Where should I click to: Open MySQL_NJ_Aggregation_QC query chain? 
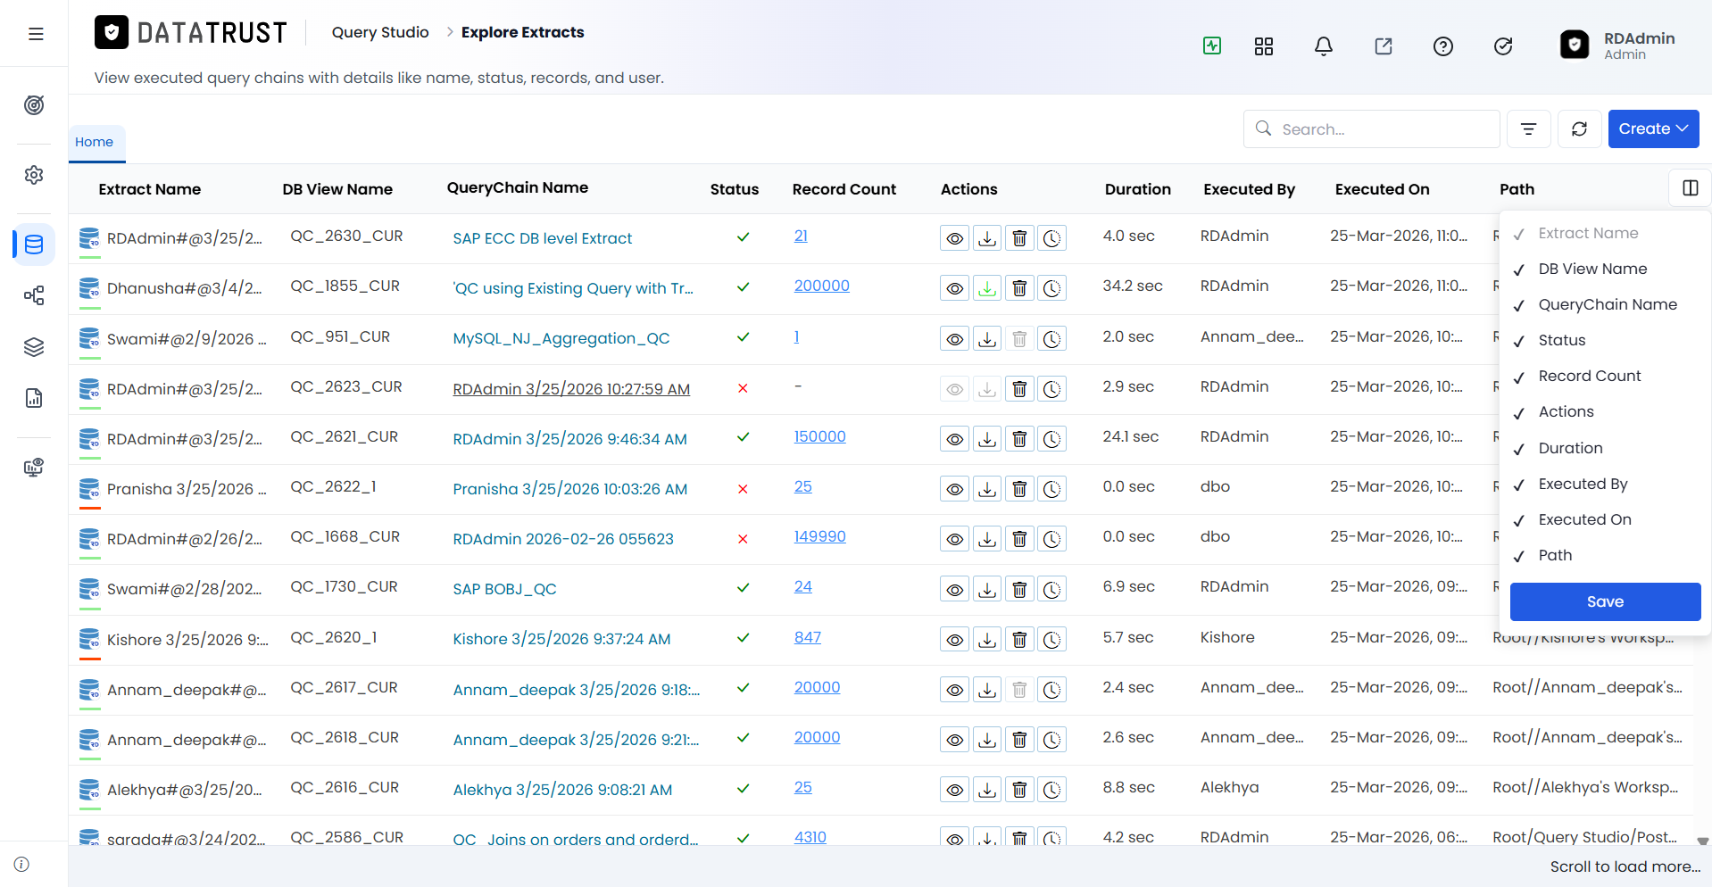click(561, 338)
